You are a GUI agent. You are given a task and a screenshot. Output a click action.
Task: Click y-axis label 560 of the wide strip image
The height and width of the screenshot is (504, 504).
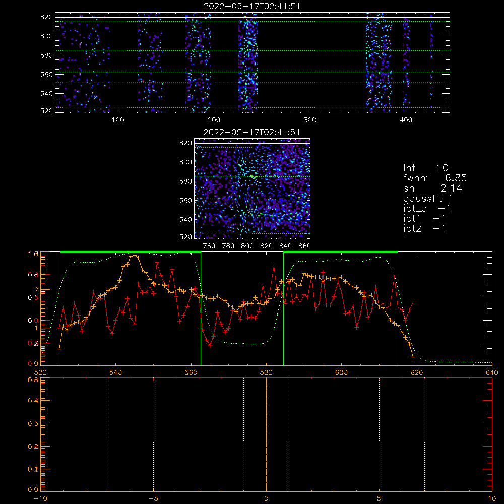pos(46,74)
